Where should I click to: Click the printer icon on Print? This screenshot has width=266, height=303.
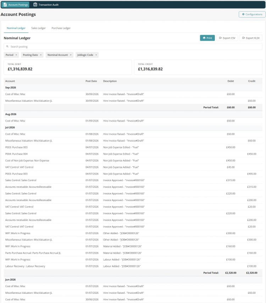click(x=204, y=38)
